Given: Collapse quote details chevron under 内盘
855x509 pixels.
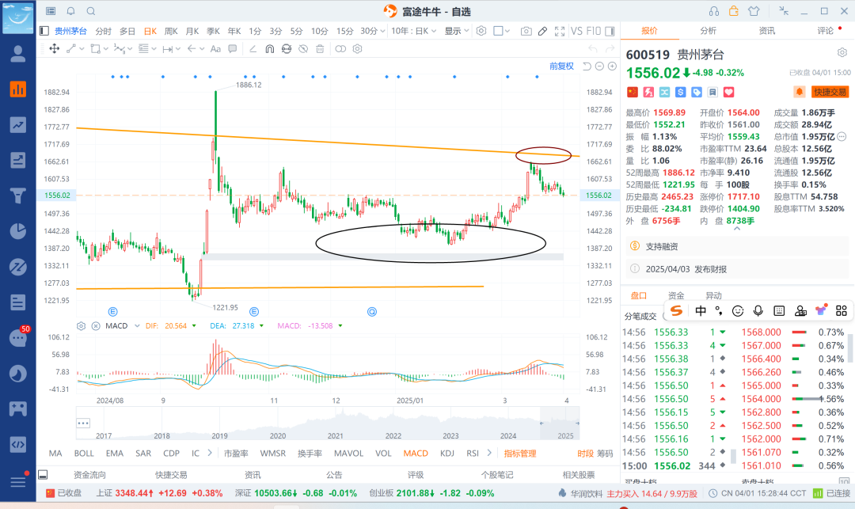Looking at the screenshot, I should tap(737, 229).
